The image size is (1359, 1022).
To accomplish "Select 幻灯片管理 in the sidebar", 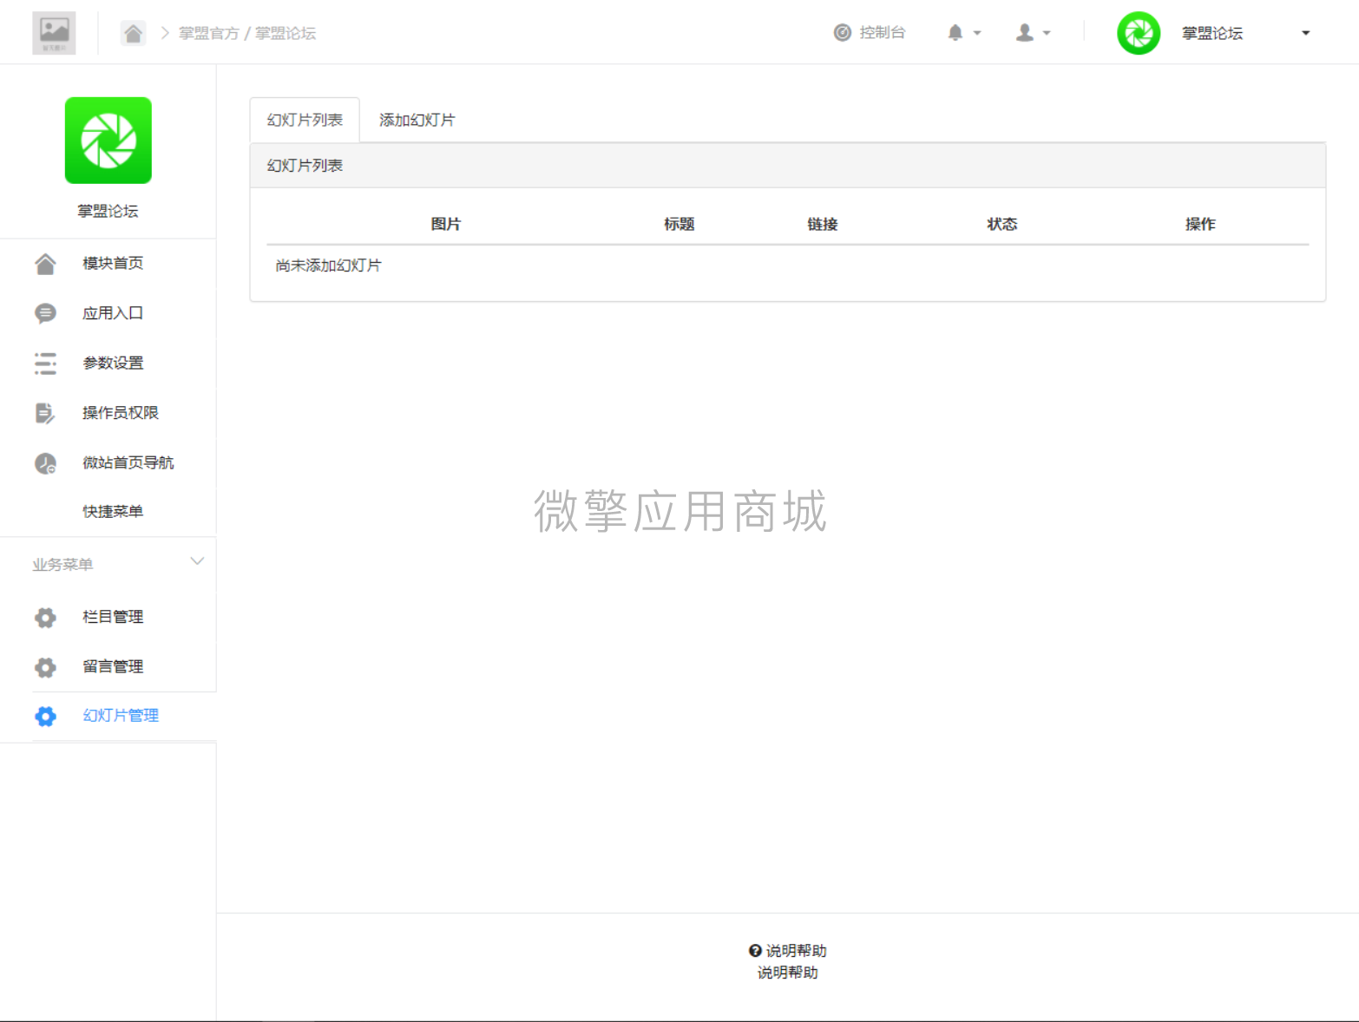I will (x=121, y=716).
